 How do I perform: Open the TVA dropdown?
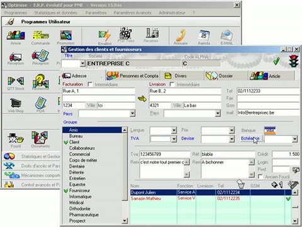point(174,139)
